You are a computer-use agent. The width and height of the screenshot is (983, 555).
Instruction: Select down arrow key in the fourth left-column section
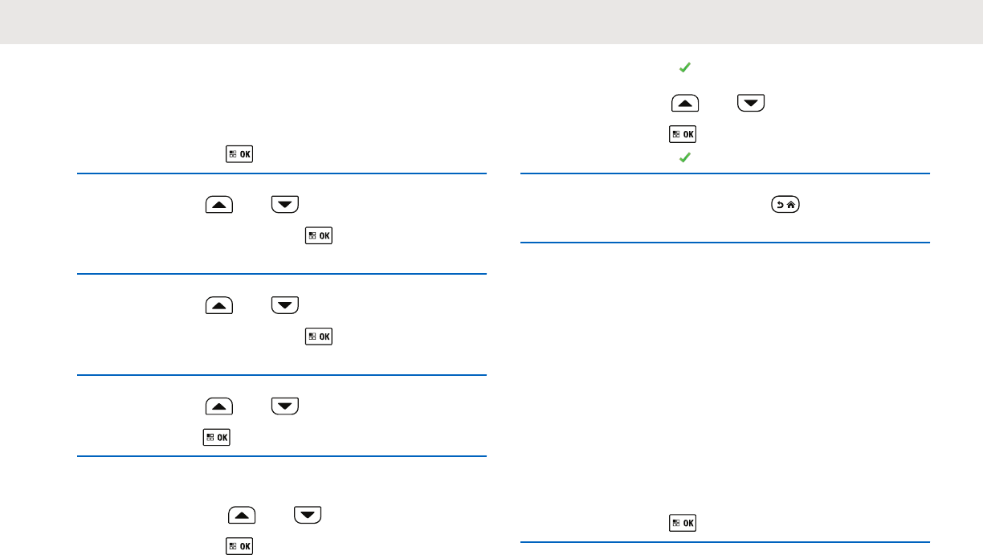point(285,406)
